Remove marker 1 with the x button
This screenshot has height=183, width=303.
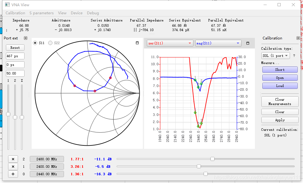tap(13, 167)
